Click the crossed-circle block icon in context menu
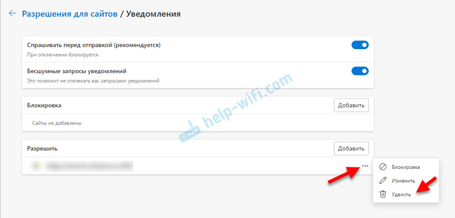The width and height of the screenshot is (455, 218). [x=383, y=167]
